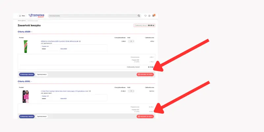Click info icon next to Lider Classic cream

pos(80,41)
